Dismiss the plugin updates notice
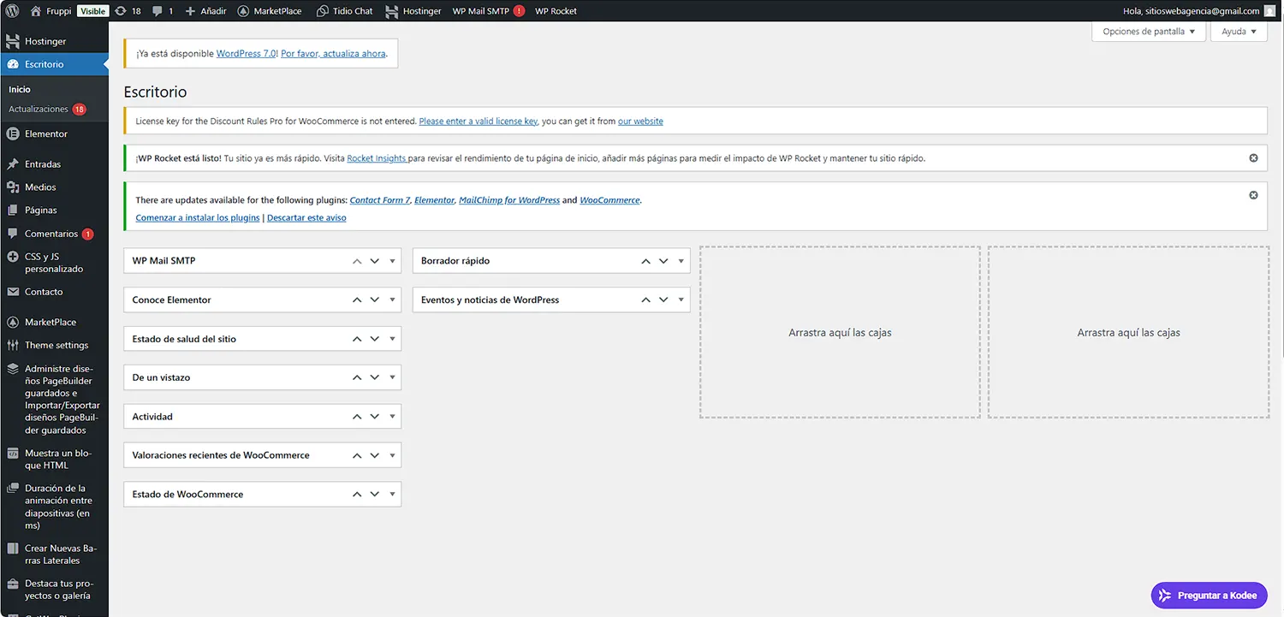Screen dimensions: 1284x617 pyautogui.click(x=1253, y=195)
